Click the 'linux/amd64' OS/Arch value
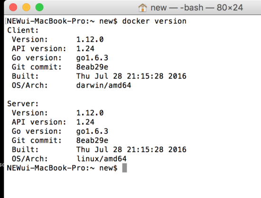The width and height of the screenshot is (261, 198). pos(102,159)
